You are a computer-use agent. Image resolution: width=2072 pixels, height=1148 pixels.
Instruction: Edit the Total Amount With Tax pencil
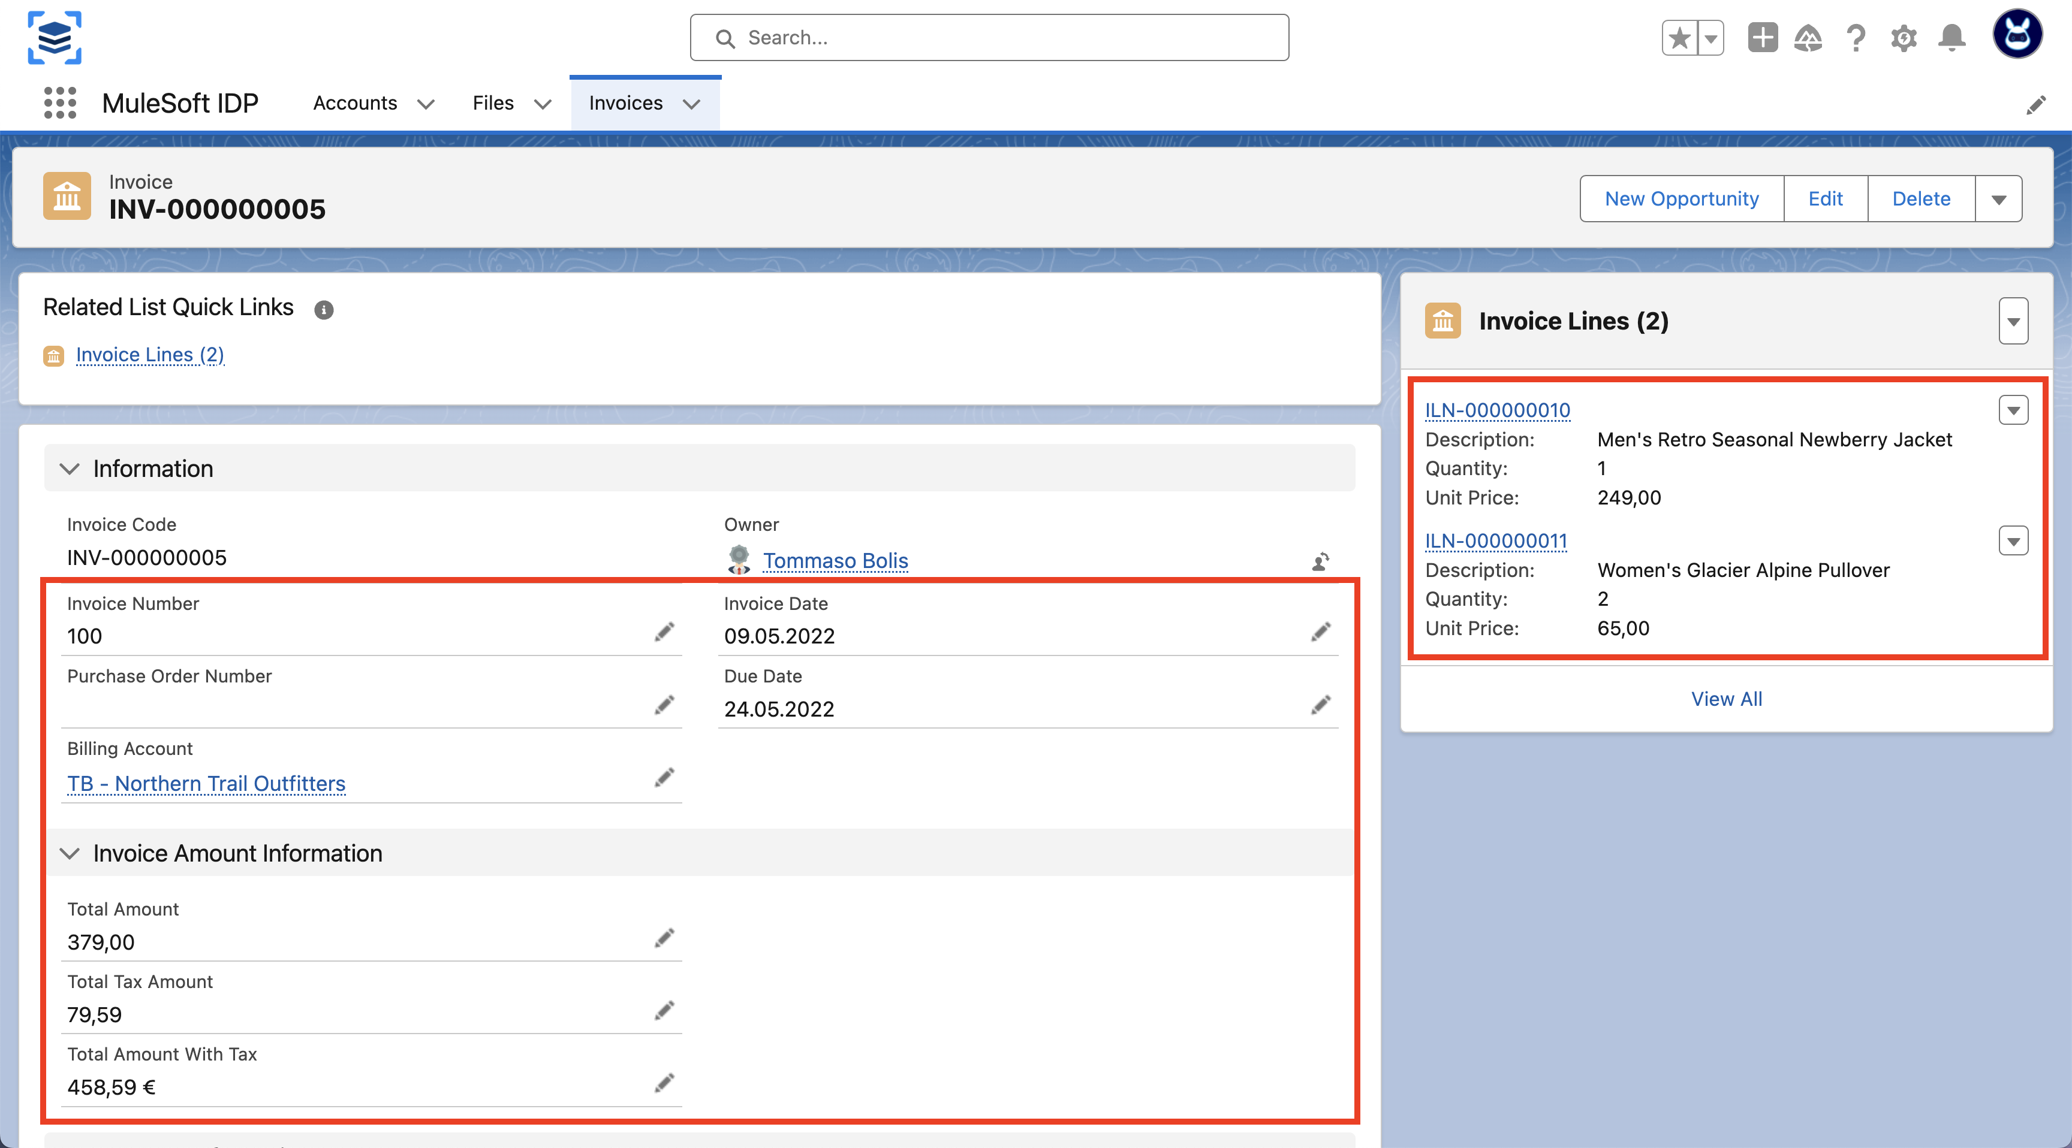(x=664, y=1083)
